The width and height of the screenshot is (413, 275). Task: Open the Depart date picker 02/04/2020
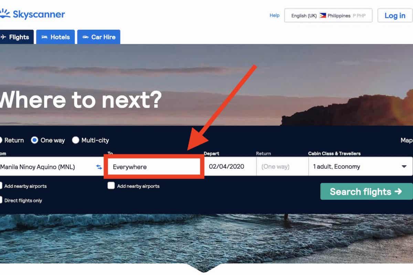(230, 166)
